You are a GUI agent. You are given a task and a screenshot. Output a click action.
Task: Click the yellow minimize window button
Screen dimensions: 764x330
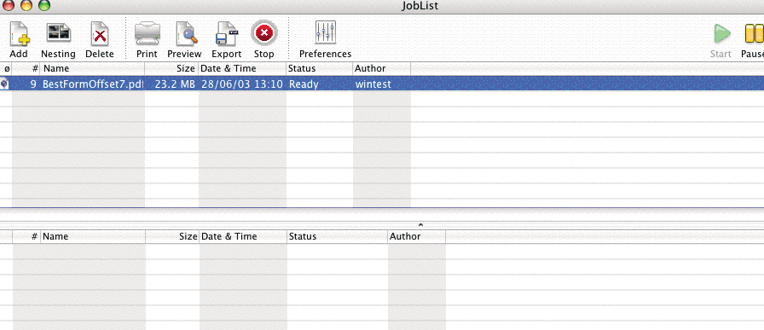coord(26,5)
